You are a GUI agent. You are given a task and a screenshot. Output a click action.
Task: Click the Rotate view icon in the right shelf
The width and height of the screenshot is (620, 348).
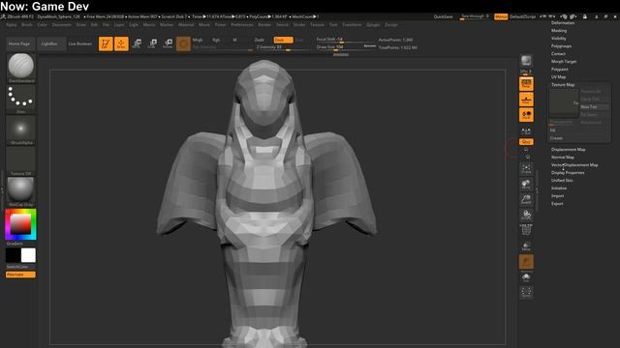coord(526,215)
